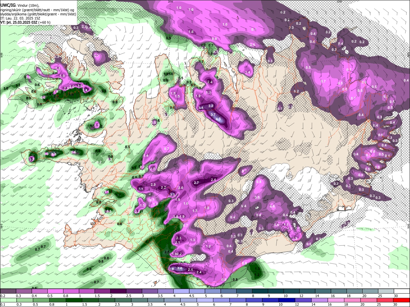Click snow-scale swatch between 3 and 3.5

(150, 291)
